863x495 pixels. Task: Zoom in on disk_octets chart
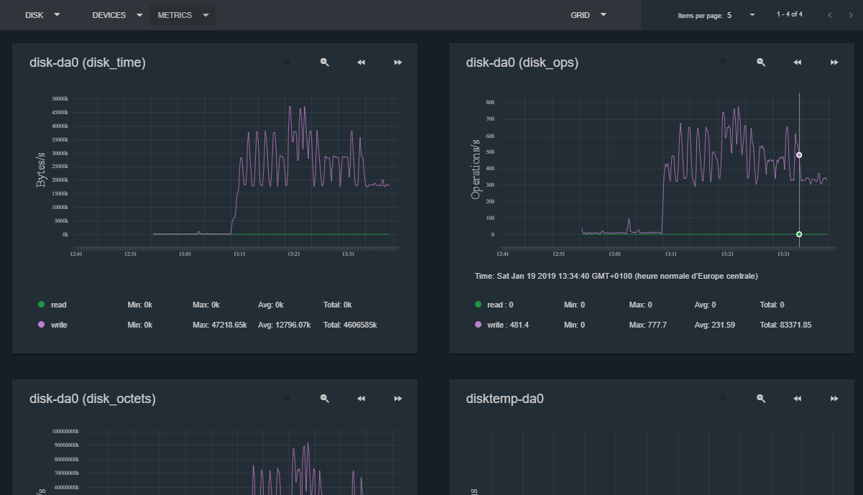tap(287, 399)
